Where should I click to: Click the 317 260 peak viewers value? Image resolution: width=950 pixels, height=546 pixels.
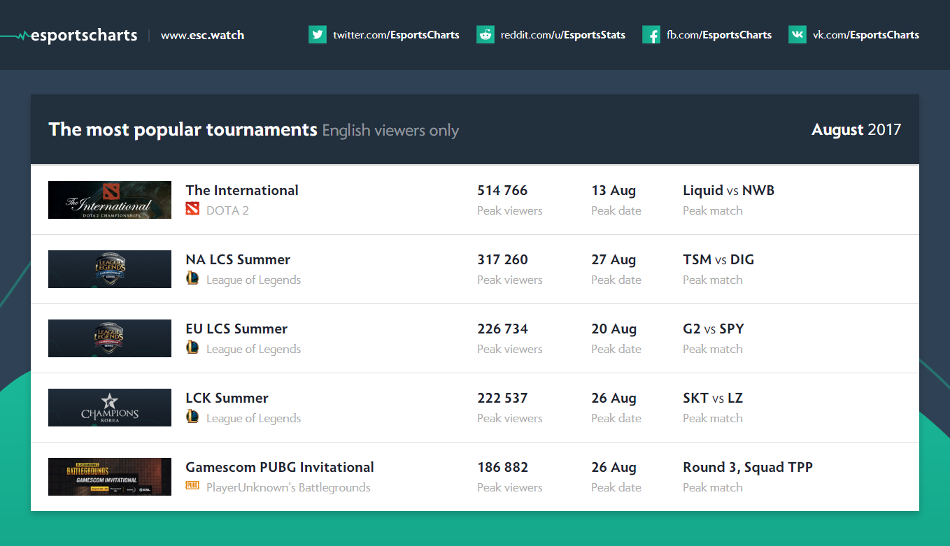(x=502, y=259)
